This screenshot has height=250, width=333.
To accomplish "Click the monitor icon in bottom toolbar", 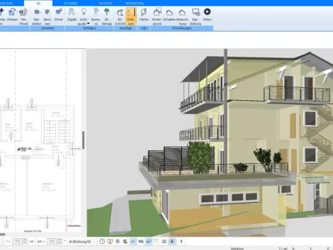I will click(x=110, y=242).
